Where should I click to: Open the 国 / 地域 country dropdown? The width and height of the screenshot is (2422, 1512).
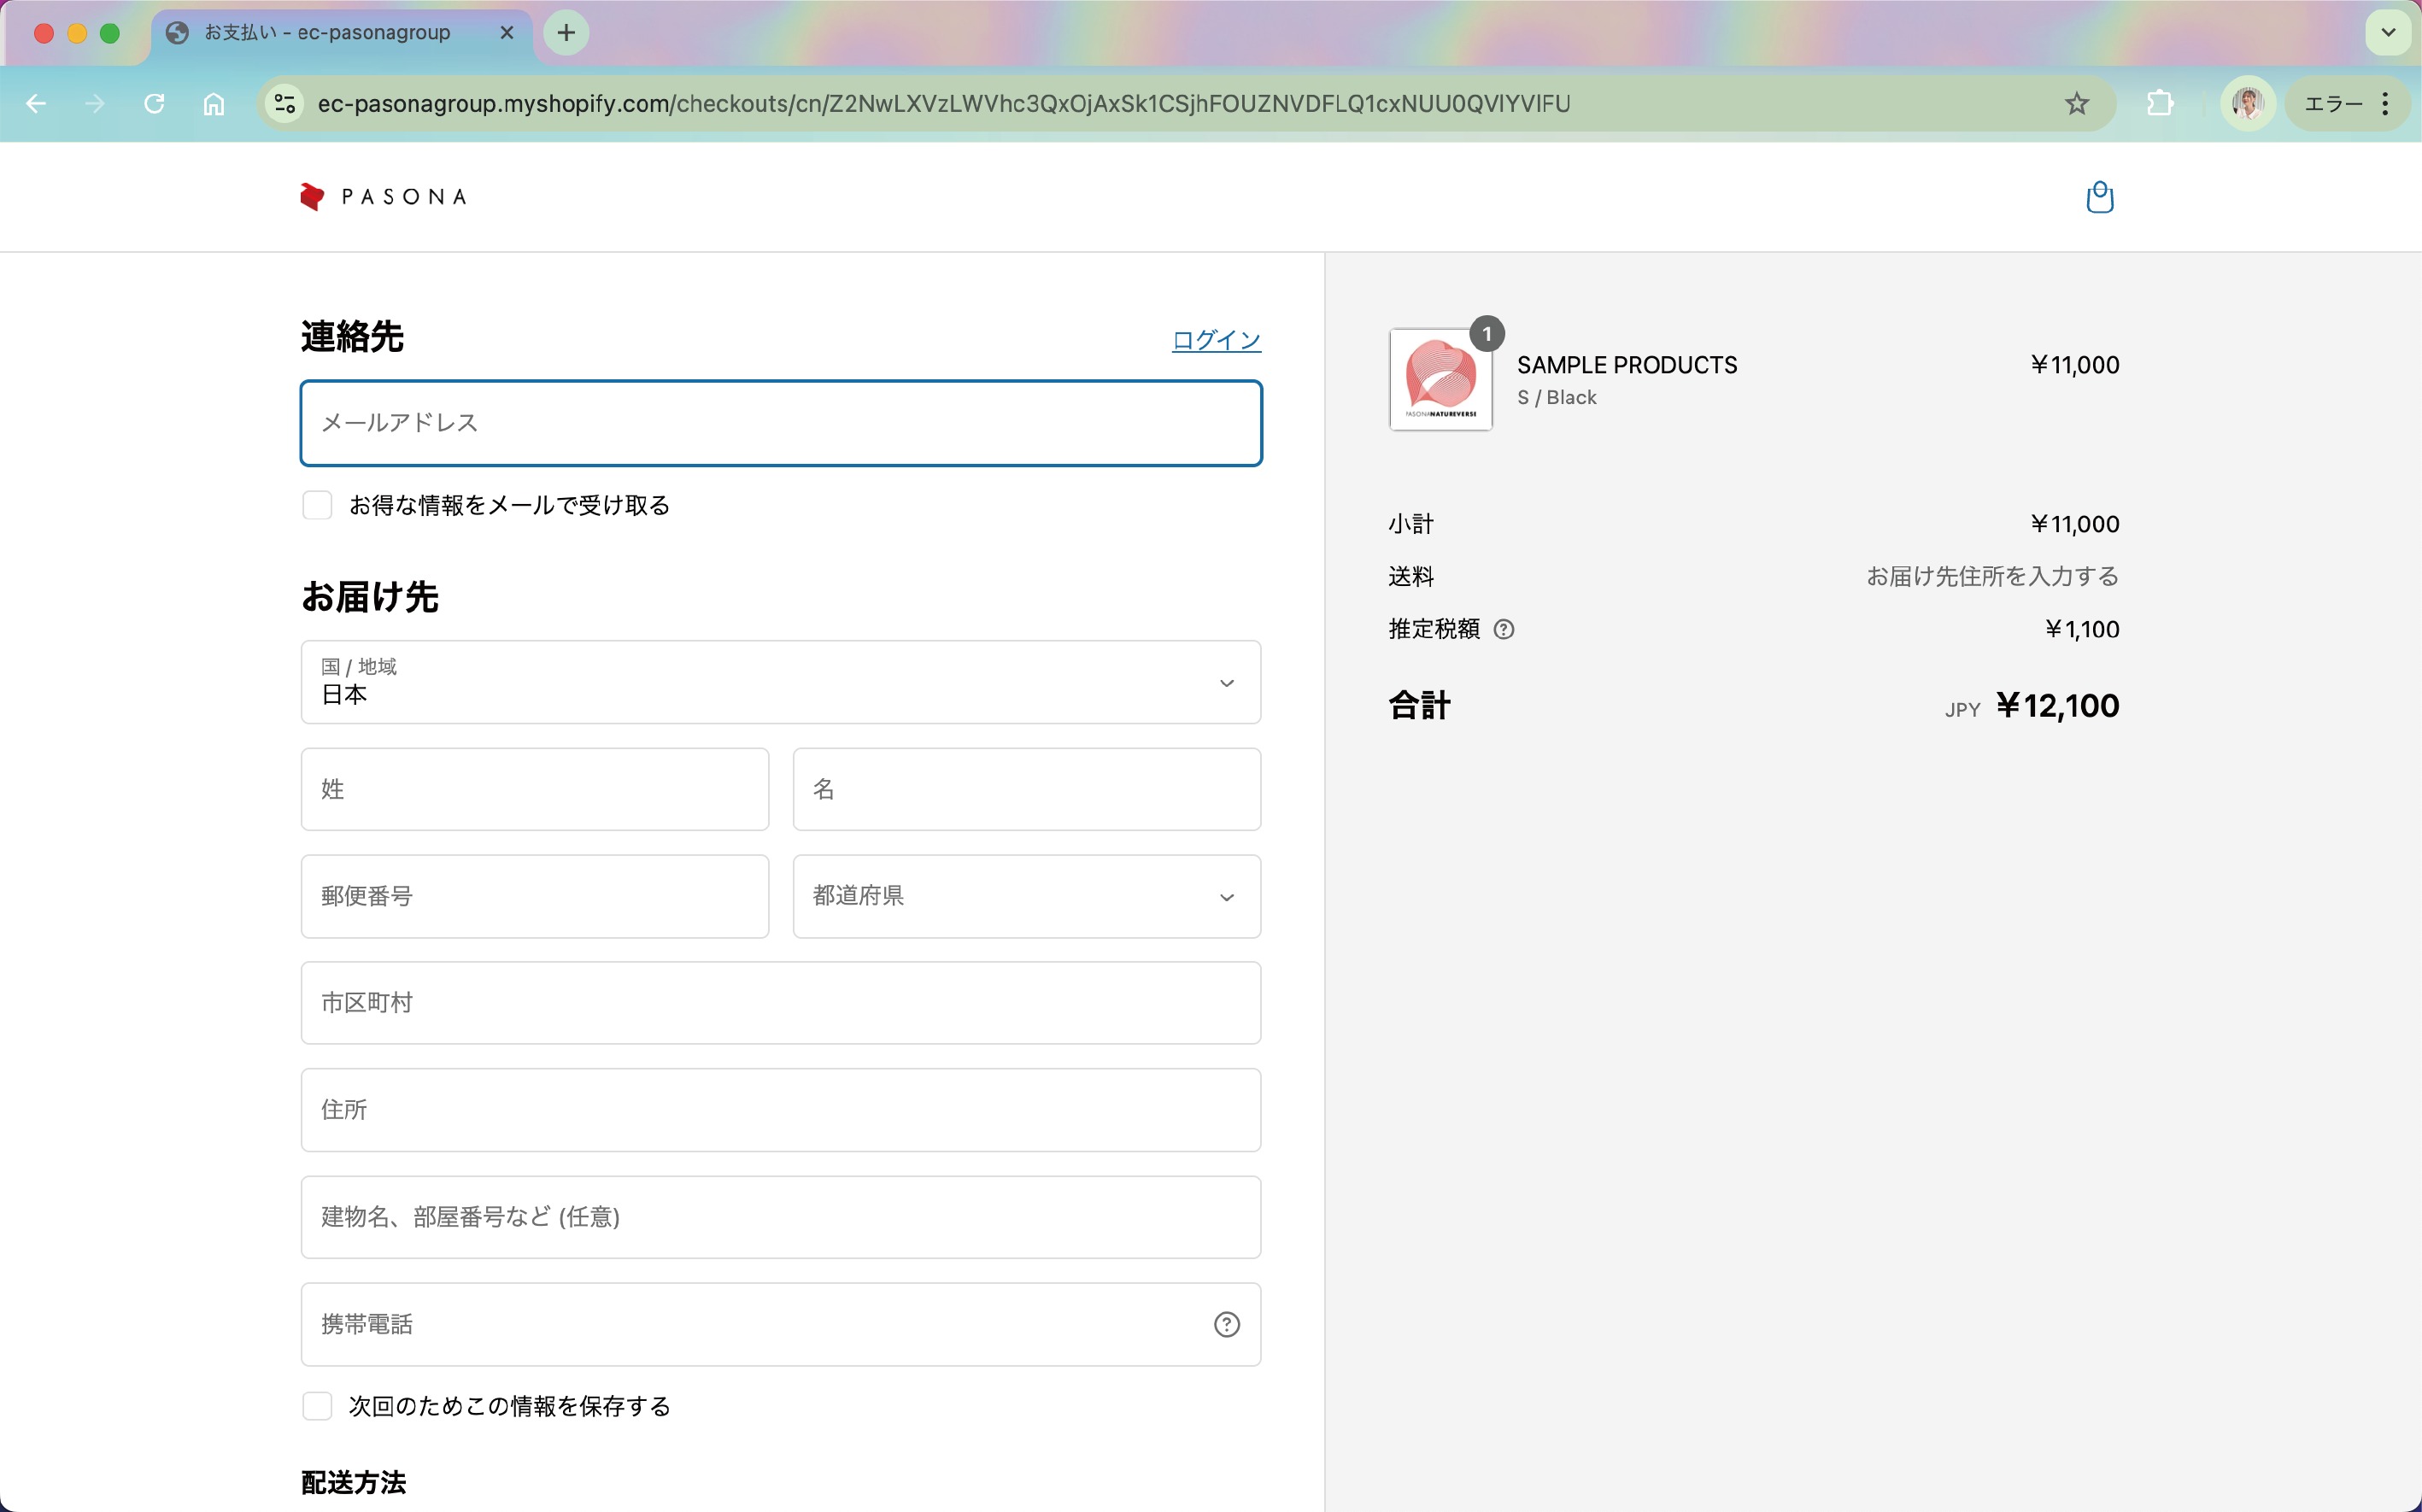coord(780,682)
